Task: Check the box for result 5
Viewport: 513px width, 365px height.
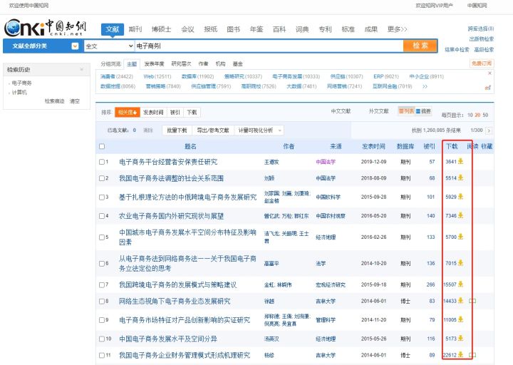Action: point(102,237)
